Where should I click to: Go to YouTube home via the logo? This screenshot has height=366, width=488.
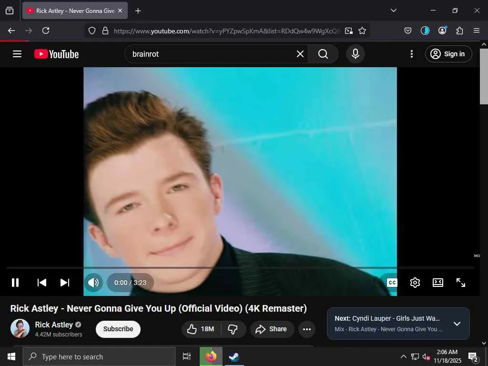[x=56, y=54]
